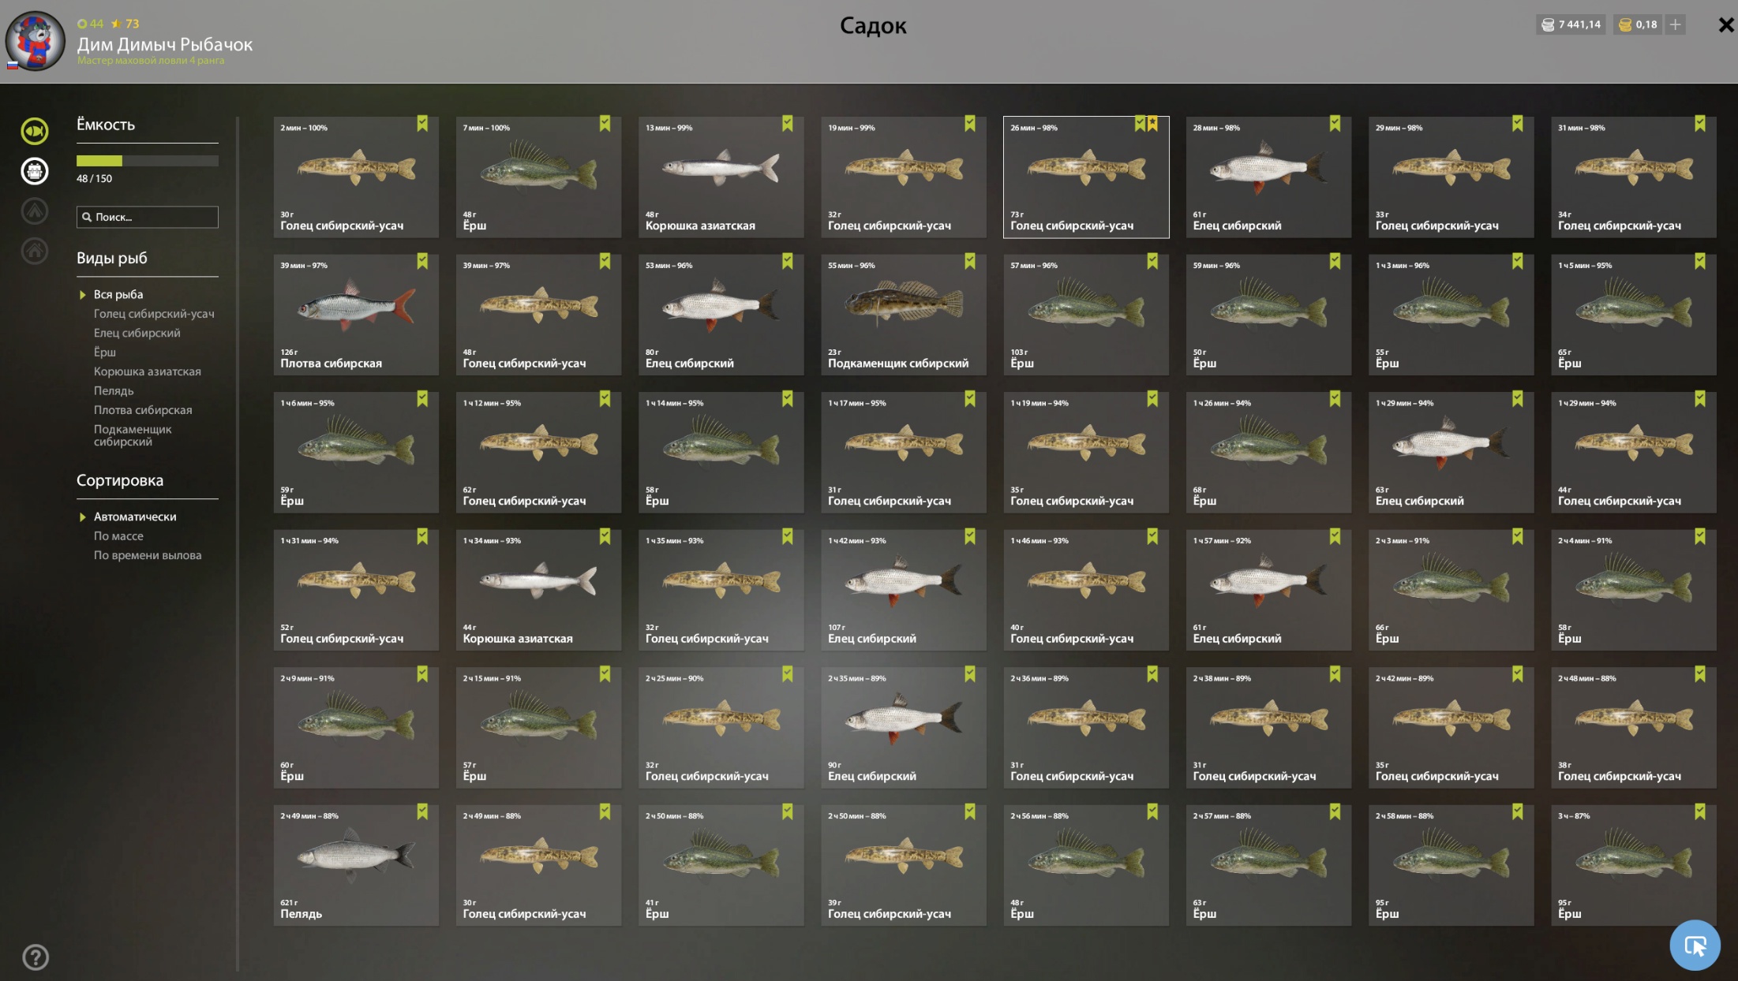Toggle star marker on 73g Голец сибирский-усач card
This screenshot has width=1738, height=981.
pyautogui.click(x=1152, y=124)
